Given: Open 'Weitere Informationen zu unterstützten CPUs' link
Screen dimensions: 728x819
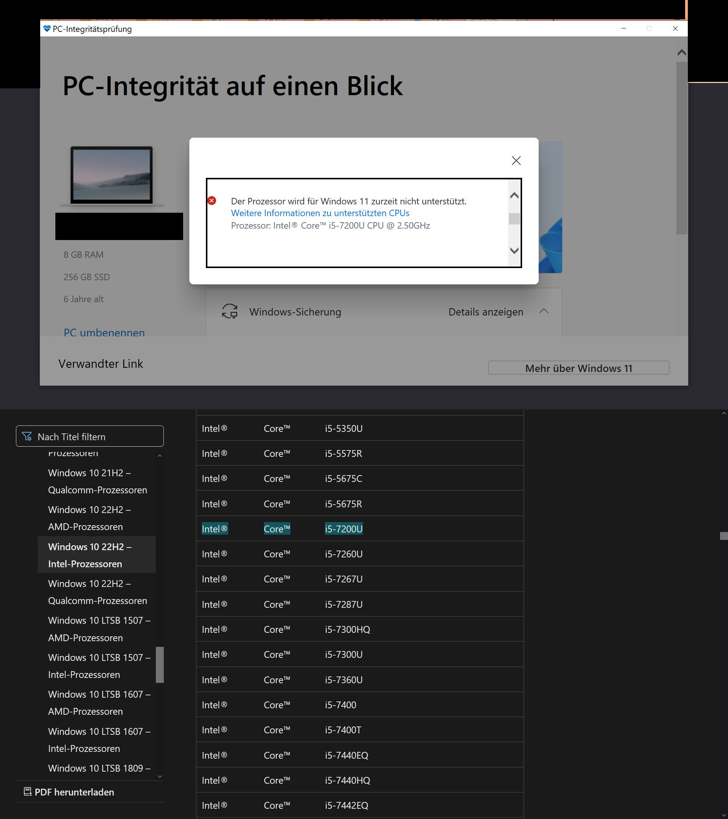Looking at the screenshot, I should click(x=320, y=213).
